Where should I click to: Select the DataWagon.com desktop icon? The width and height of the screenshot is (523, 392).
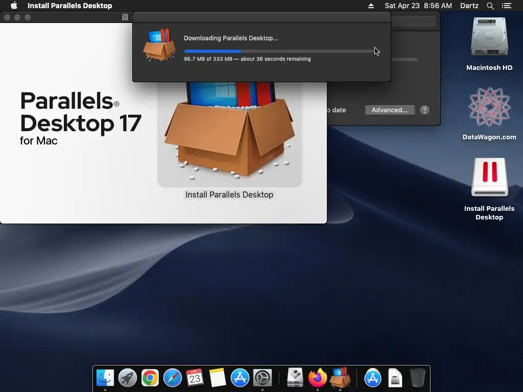tap(489, 113)
